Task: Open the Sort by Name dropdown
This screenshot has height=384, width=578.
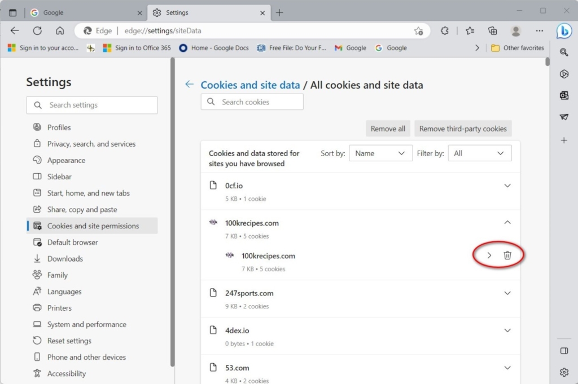Action: click(x=380, y=153)
